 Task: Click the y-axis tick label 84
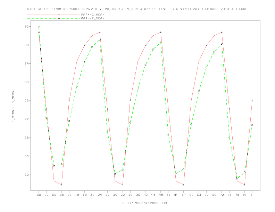27,63
